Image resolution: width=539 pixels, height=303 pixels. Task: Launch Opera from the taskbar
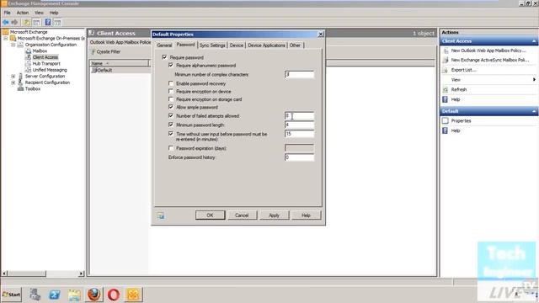click(114, 295)
